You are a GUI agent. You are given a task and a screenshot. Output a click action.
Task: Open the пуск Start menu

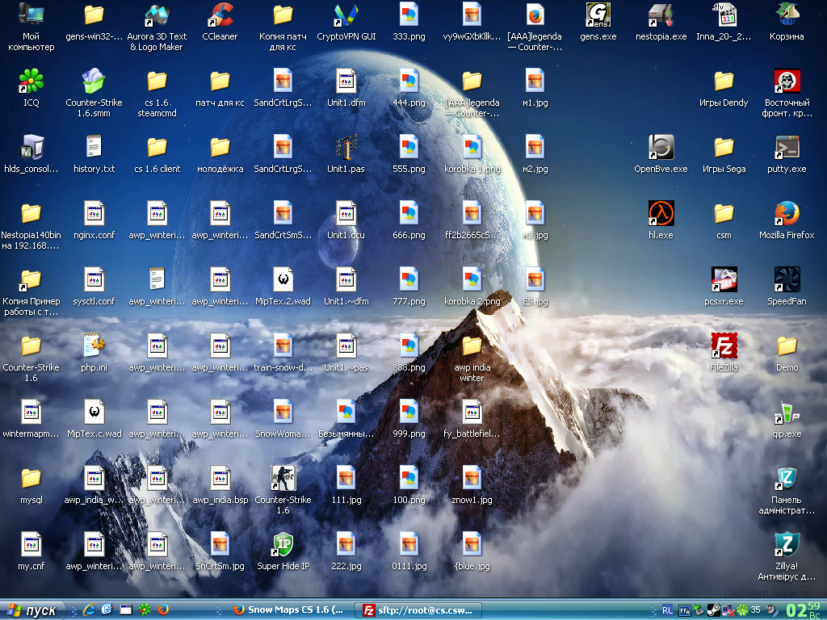[x=32, y=610]
